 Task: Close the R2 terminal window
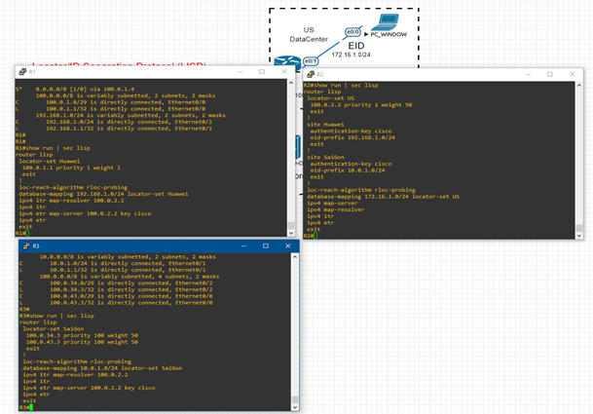point(572,74)
